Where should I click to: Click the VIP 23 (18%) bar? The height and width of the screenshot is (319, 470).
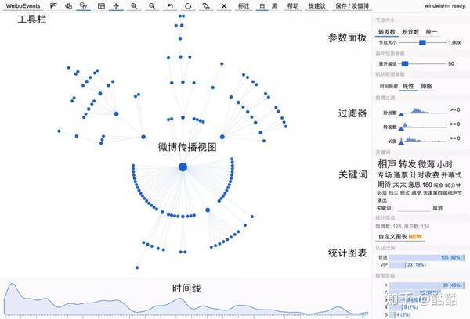click(x=397, y=265)
